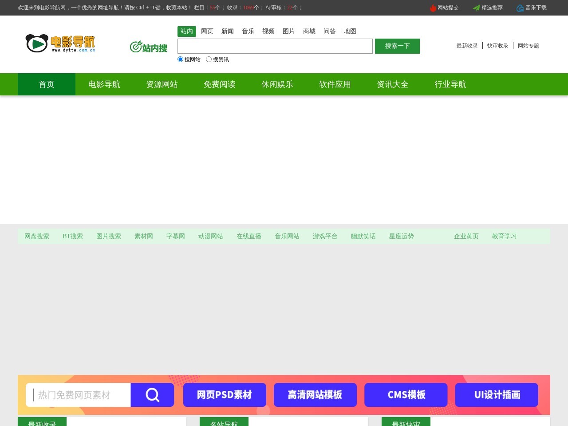The width and height of the screenshot is (568, 426).
Task: Open the 音乐网站 category link
Action: coord(287,236)
